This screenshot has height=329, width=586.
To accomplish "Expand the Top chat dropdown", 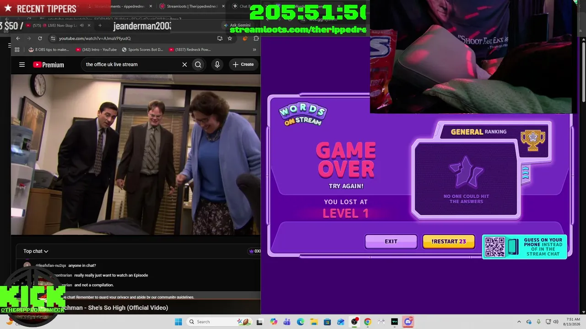I will pos(36,251).
